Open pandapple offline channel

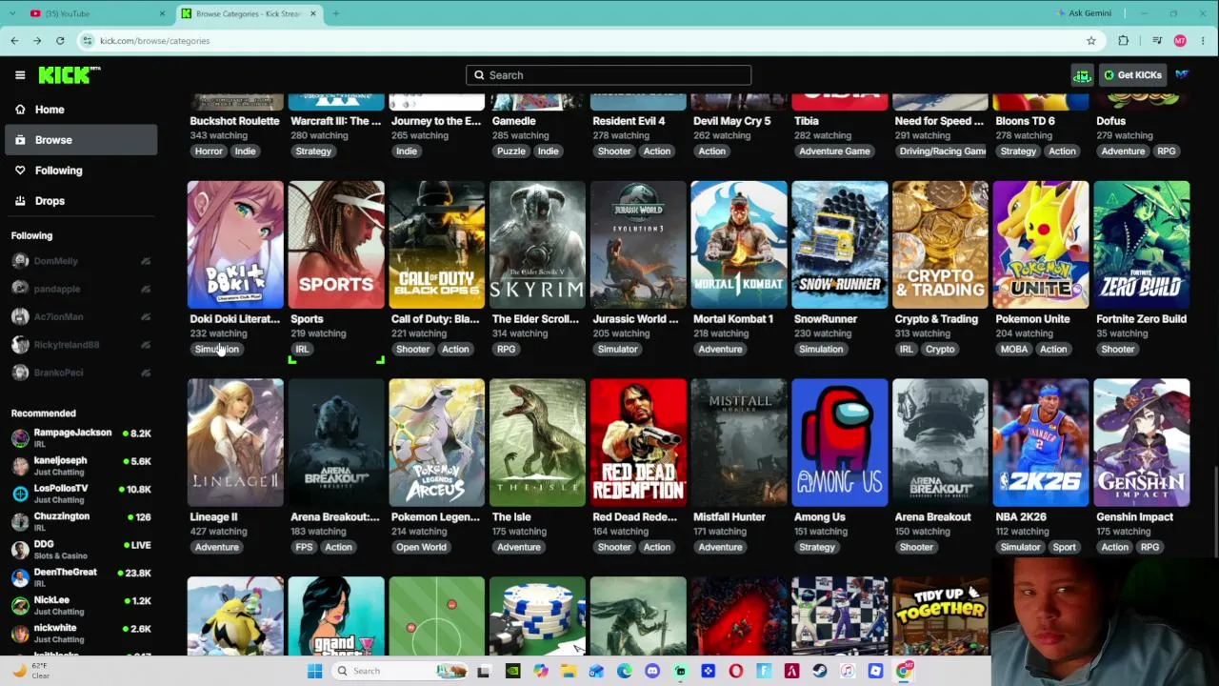(79, 289)
